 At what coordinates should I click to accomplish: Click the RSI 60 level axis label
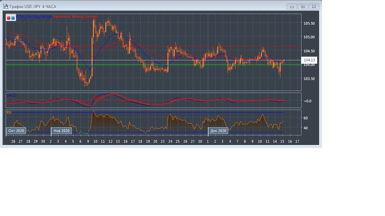click(x=305, y=118)
